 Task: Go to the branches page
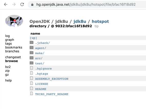click(12, 51)
